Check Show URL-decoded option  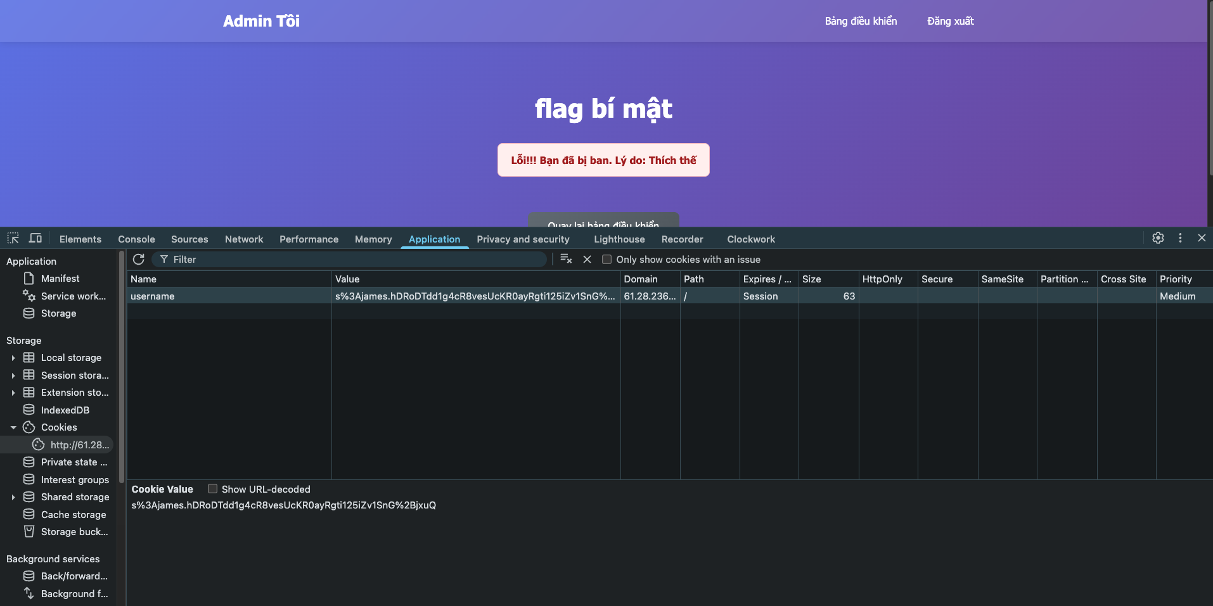tap(213, 489)
